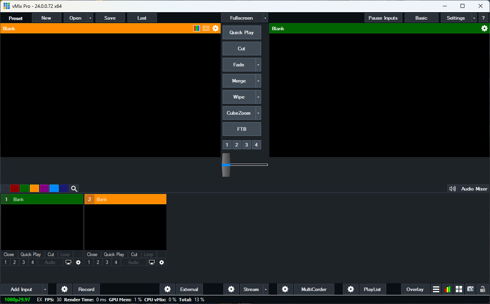
Task: Select the red category color swatch
Action: [15, 189]
